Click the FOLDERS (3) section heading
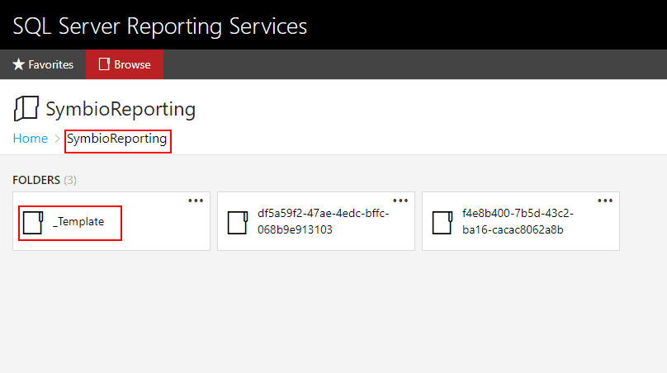 45,180
